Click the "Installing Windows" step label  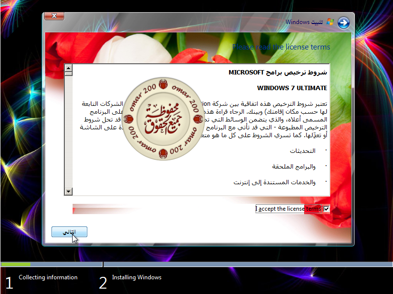136,277
